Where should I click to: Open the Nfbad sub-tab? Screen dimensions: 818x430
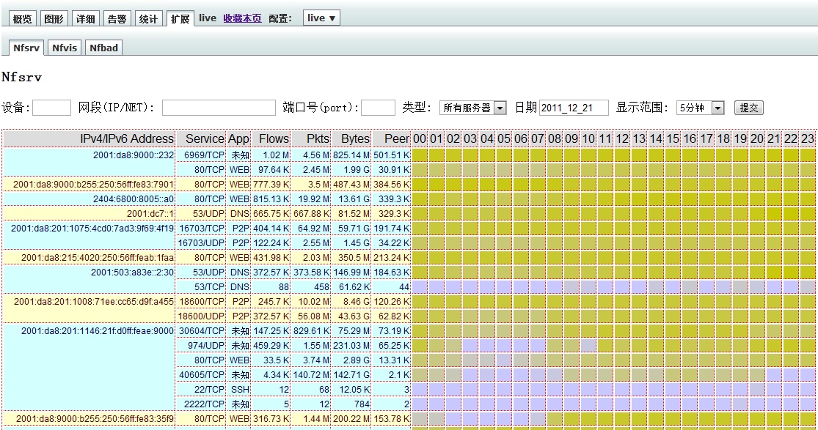104,48
